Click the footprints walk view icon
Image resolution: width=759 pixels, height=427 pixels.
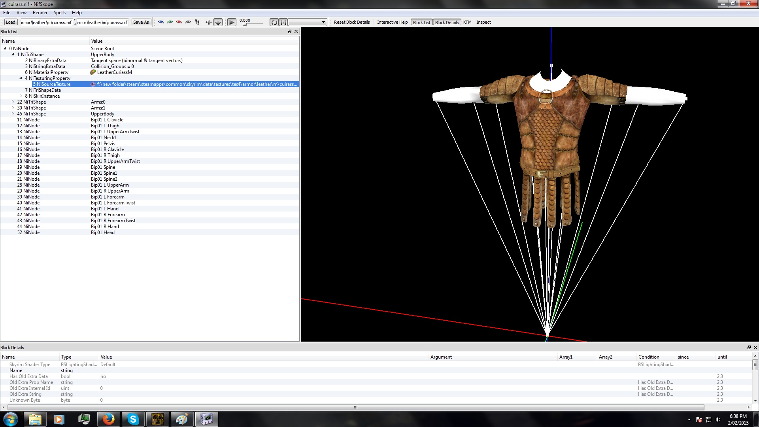197,22
